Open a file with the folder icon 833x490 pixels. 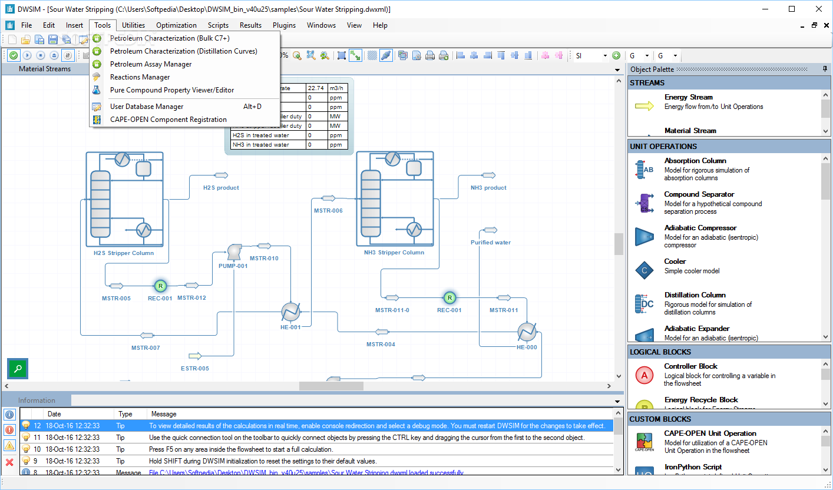tap(25, 39)
